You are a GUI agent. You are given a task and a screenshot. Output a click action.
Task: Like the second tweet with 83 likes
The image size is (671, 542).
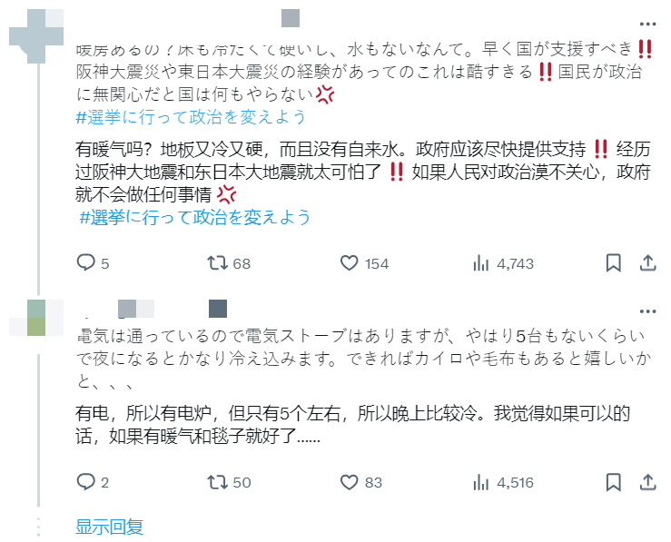pos(350,482)
